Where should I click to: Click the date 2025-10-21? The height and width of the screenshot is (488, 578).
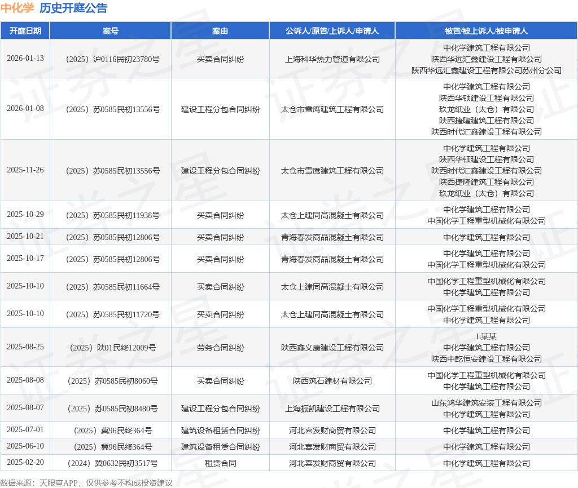click(25, 236)
